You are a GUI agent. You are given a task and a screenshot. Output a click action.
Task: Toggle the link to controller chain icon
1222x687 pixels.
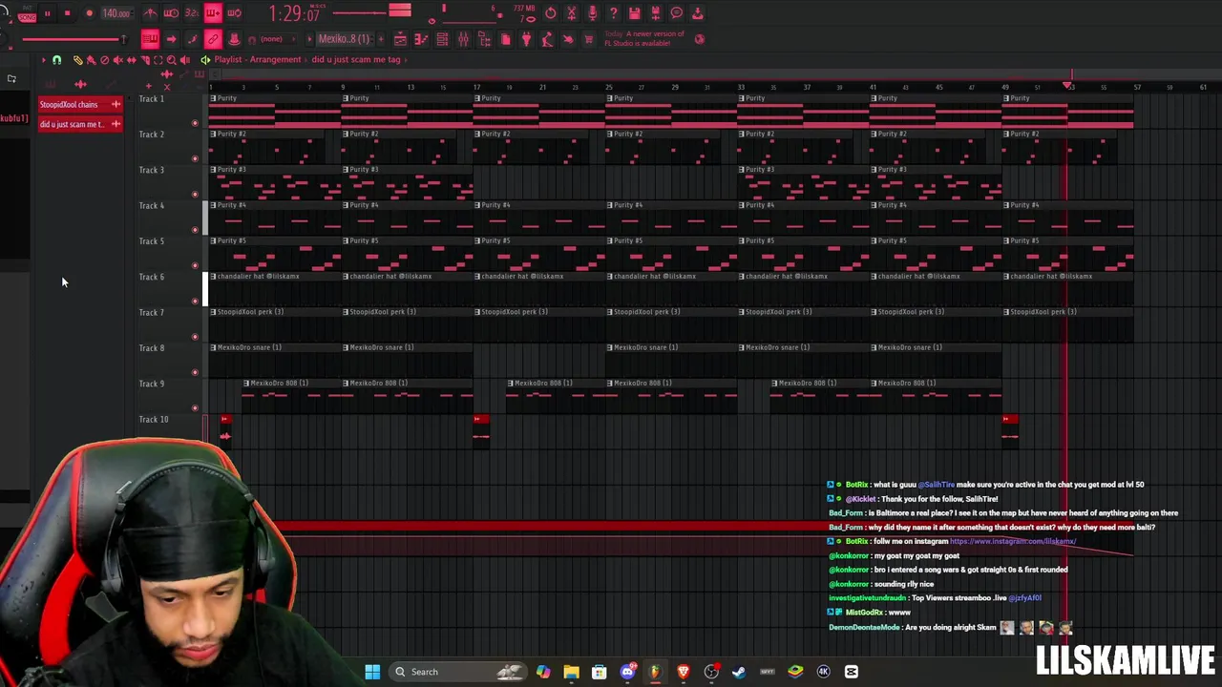tap(213, 39)
